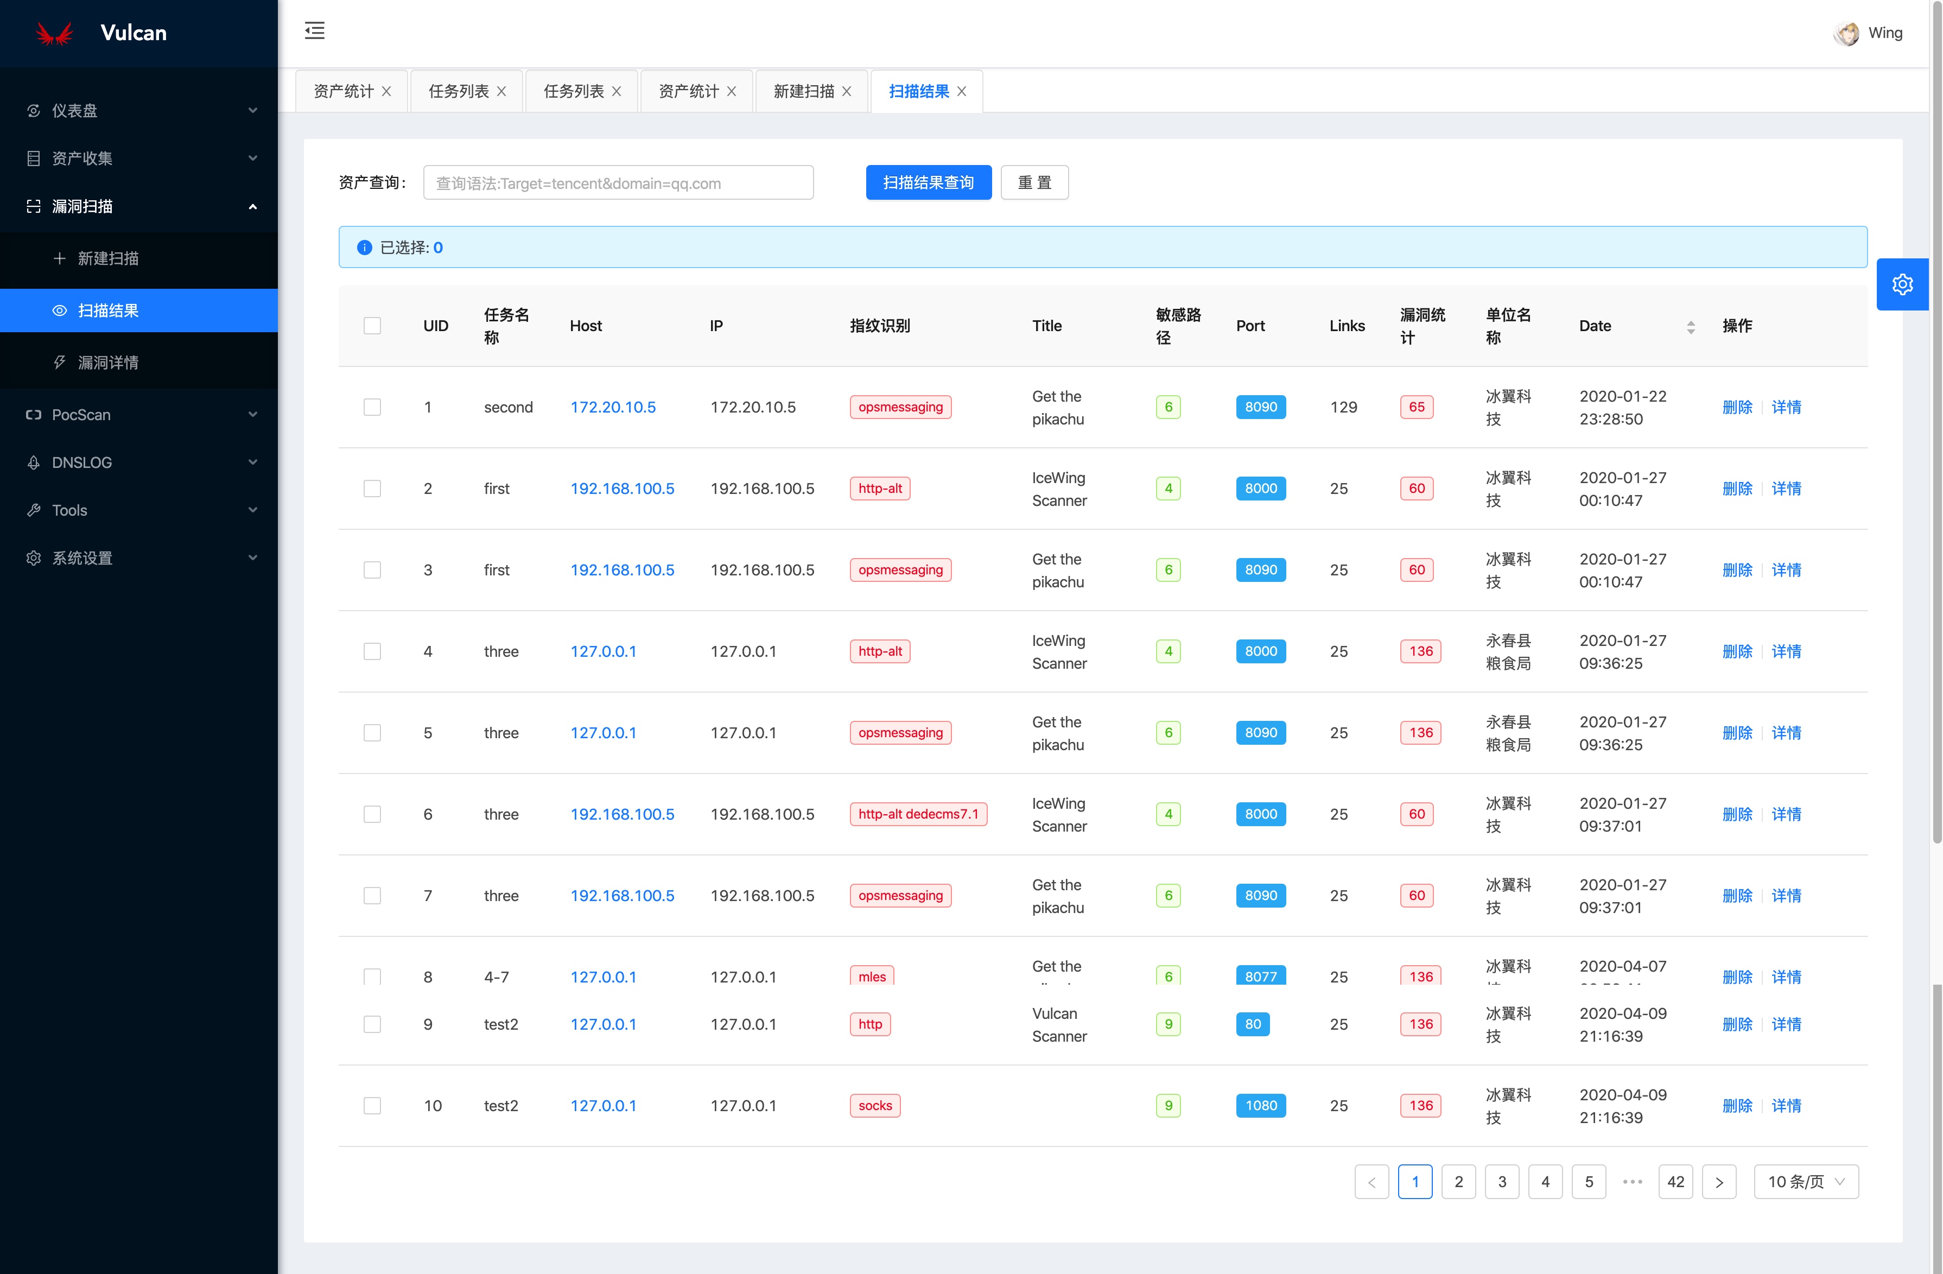Go to next page with arrow

click(1718, 1182)
